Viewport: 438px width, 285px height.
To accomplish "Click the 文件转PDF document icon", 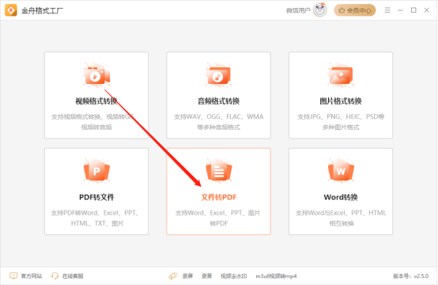I will (218, 171).
